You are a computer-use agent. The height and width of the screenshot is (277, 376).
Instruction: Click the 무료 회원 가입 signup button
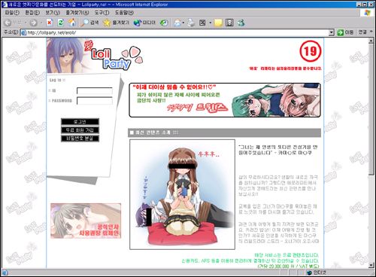point(80,130)
